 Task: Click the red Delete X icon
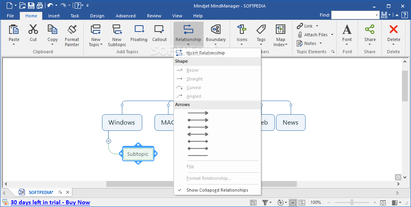tap(394, 29)
